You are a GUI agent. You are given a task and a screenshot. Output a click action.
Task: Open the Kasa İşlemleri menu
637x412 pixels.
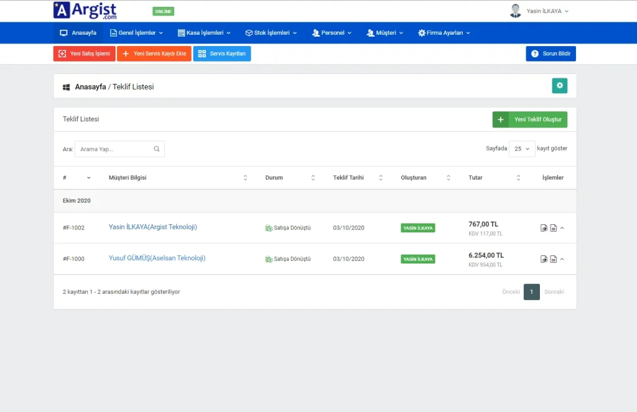click(204, 33)
